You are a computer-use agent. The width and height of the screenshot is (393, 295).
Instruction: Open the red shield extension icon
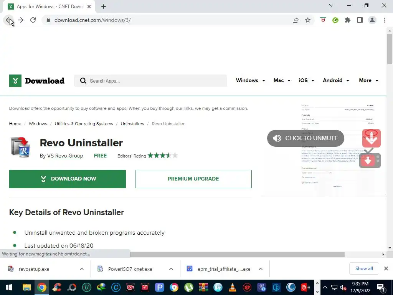click(323, 20)
